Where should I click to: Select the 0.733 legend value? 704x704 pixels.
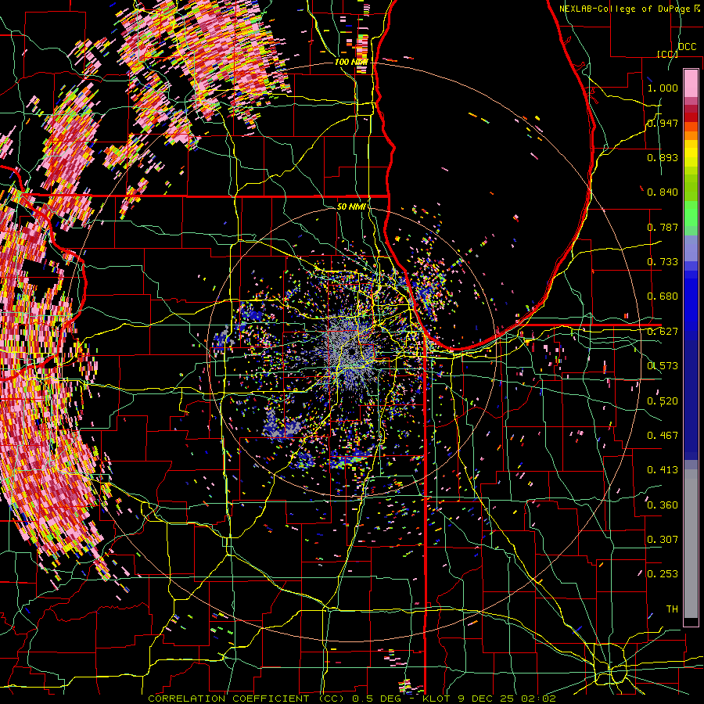tap(663, 262)
